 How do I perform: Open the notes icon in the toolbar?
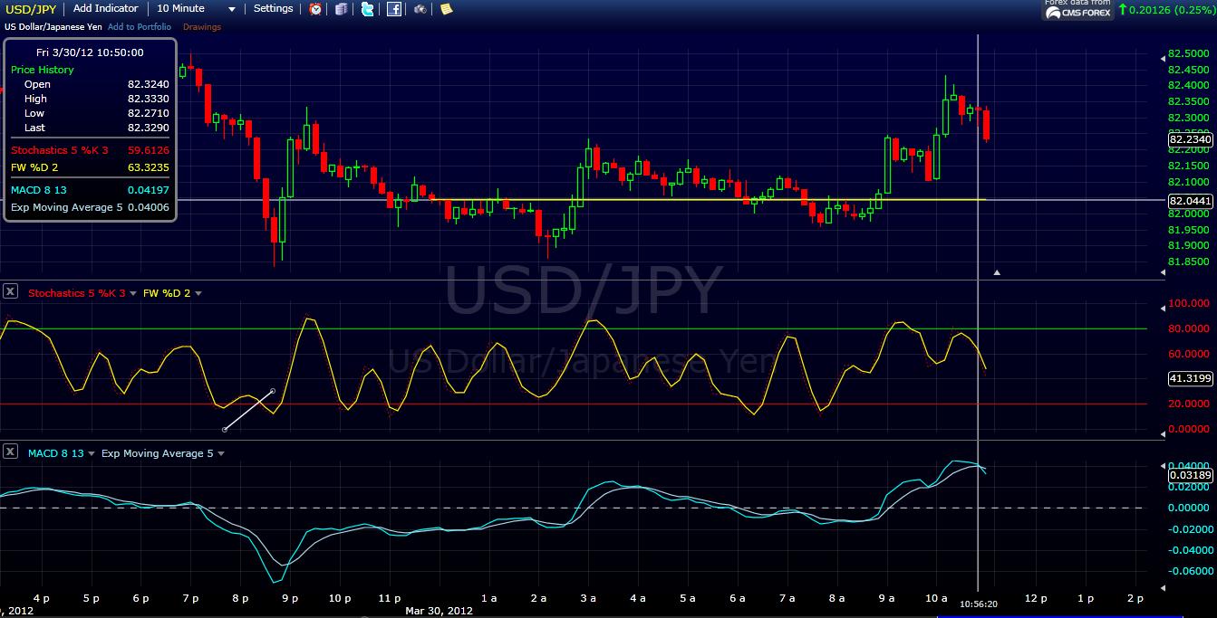coord(446,8)
